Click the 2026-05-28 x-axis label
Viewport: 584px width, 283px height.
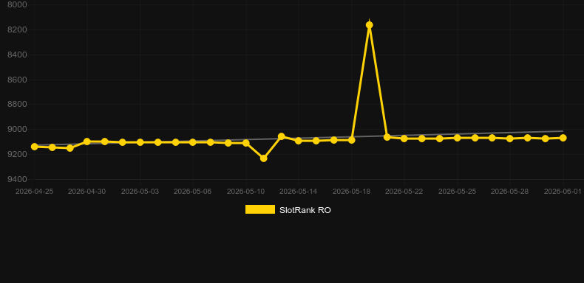point(510,192)
